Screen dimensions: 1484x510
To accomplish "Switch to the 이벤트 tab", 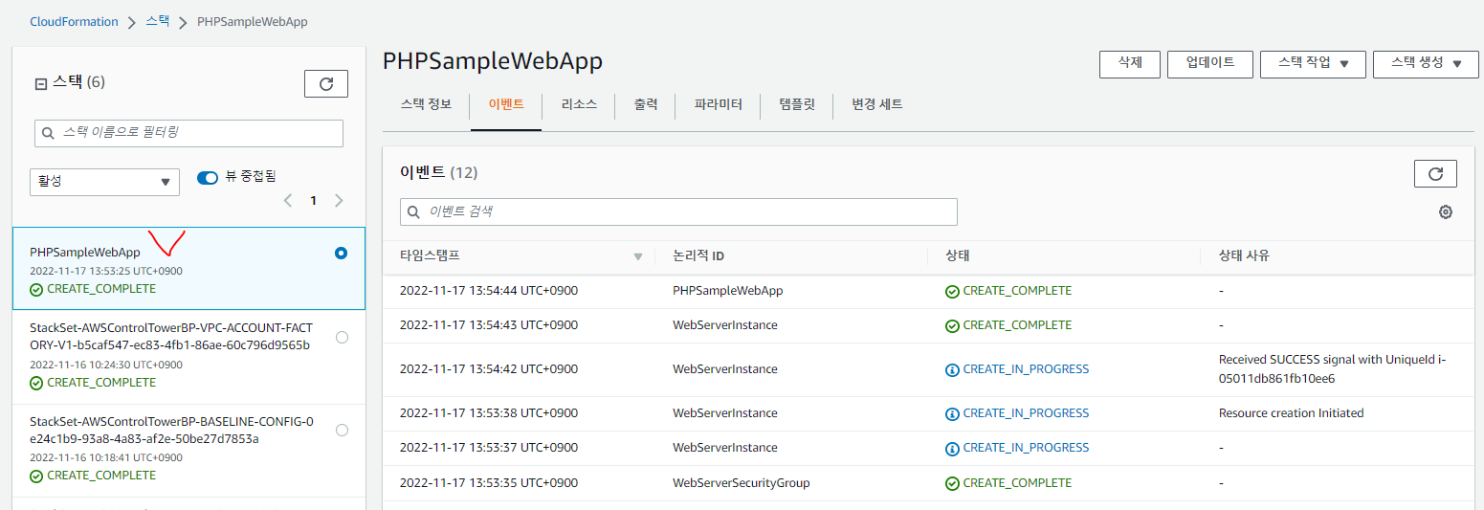I will pyautogui.click(x=506, y=104).
